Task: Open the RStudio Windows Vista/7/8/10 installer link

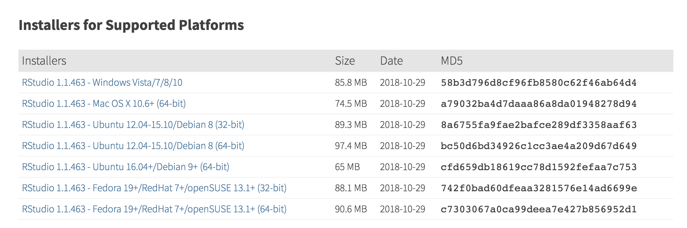Action: pyautogui.click(x=102, y=83)
